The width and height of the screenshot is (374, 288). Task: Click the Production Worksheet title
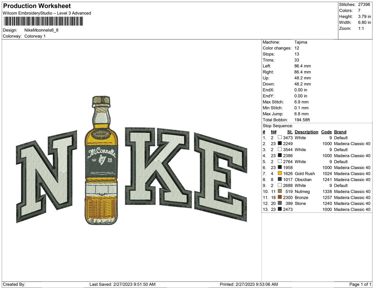pos(37,6)
